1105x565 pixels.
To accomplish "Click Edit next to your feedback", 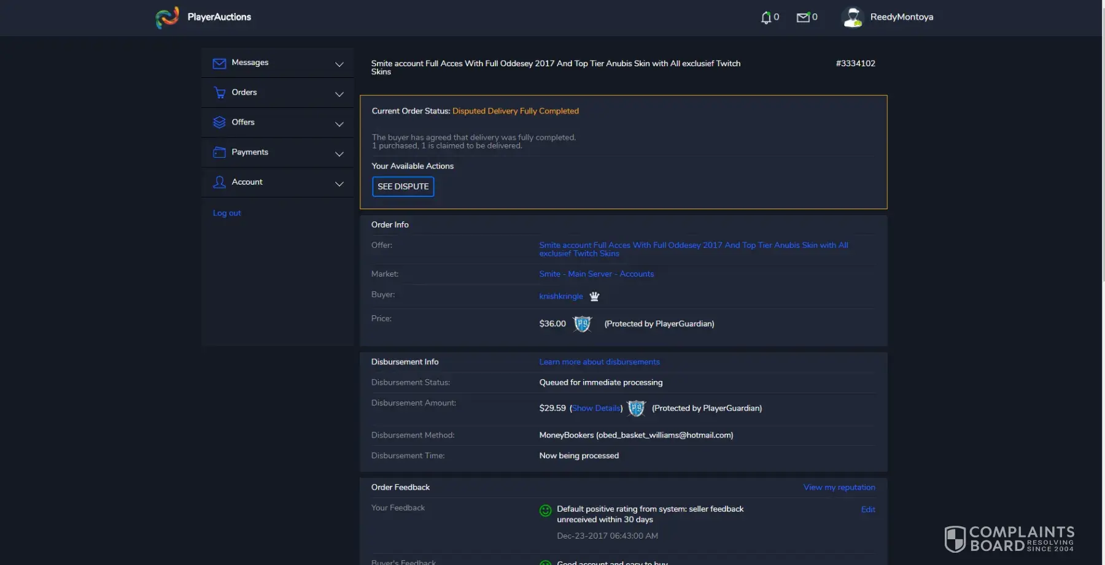I will coord(867,510).
